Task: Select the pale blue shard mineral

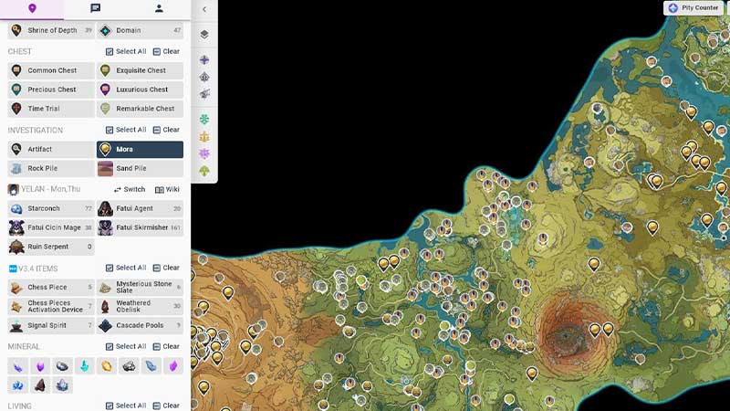Action: tap(151, 366)
